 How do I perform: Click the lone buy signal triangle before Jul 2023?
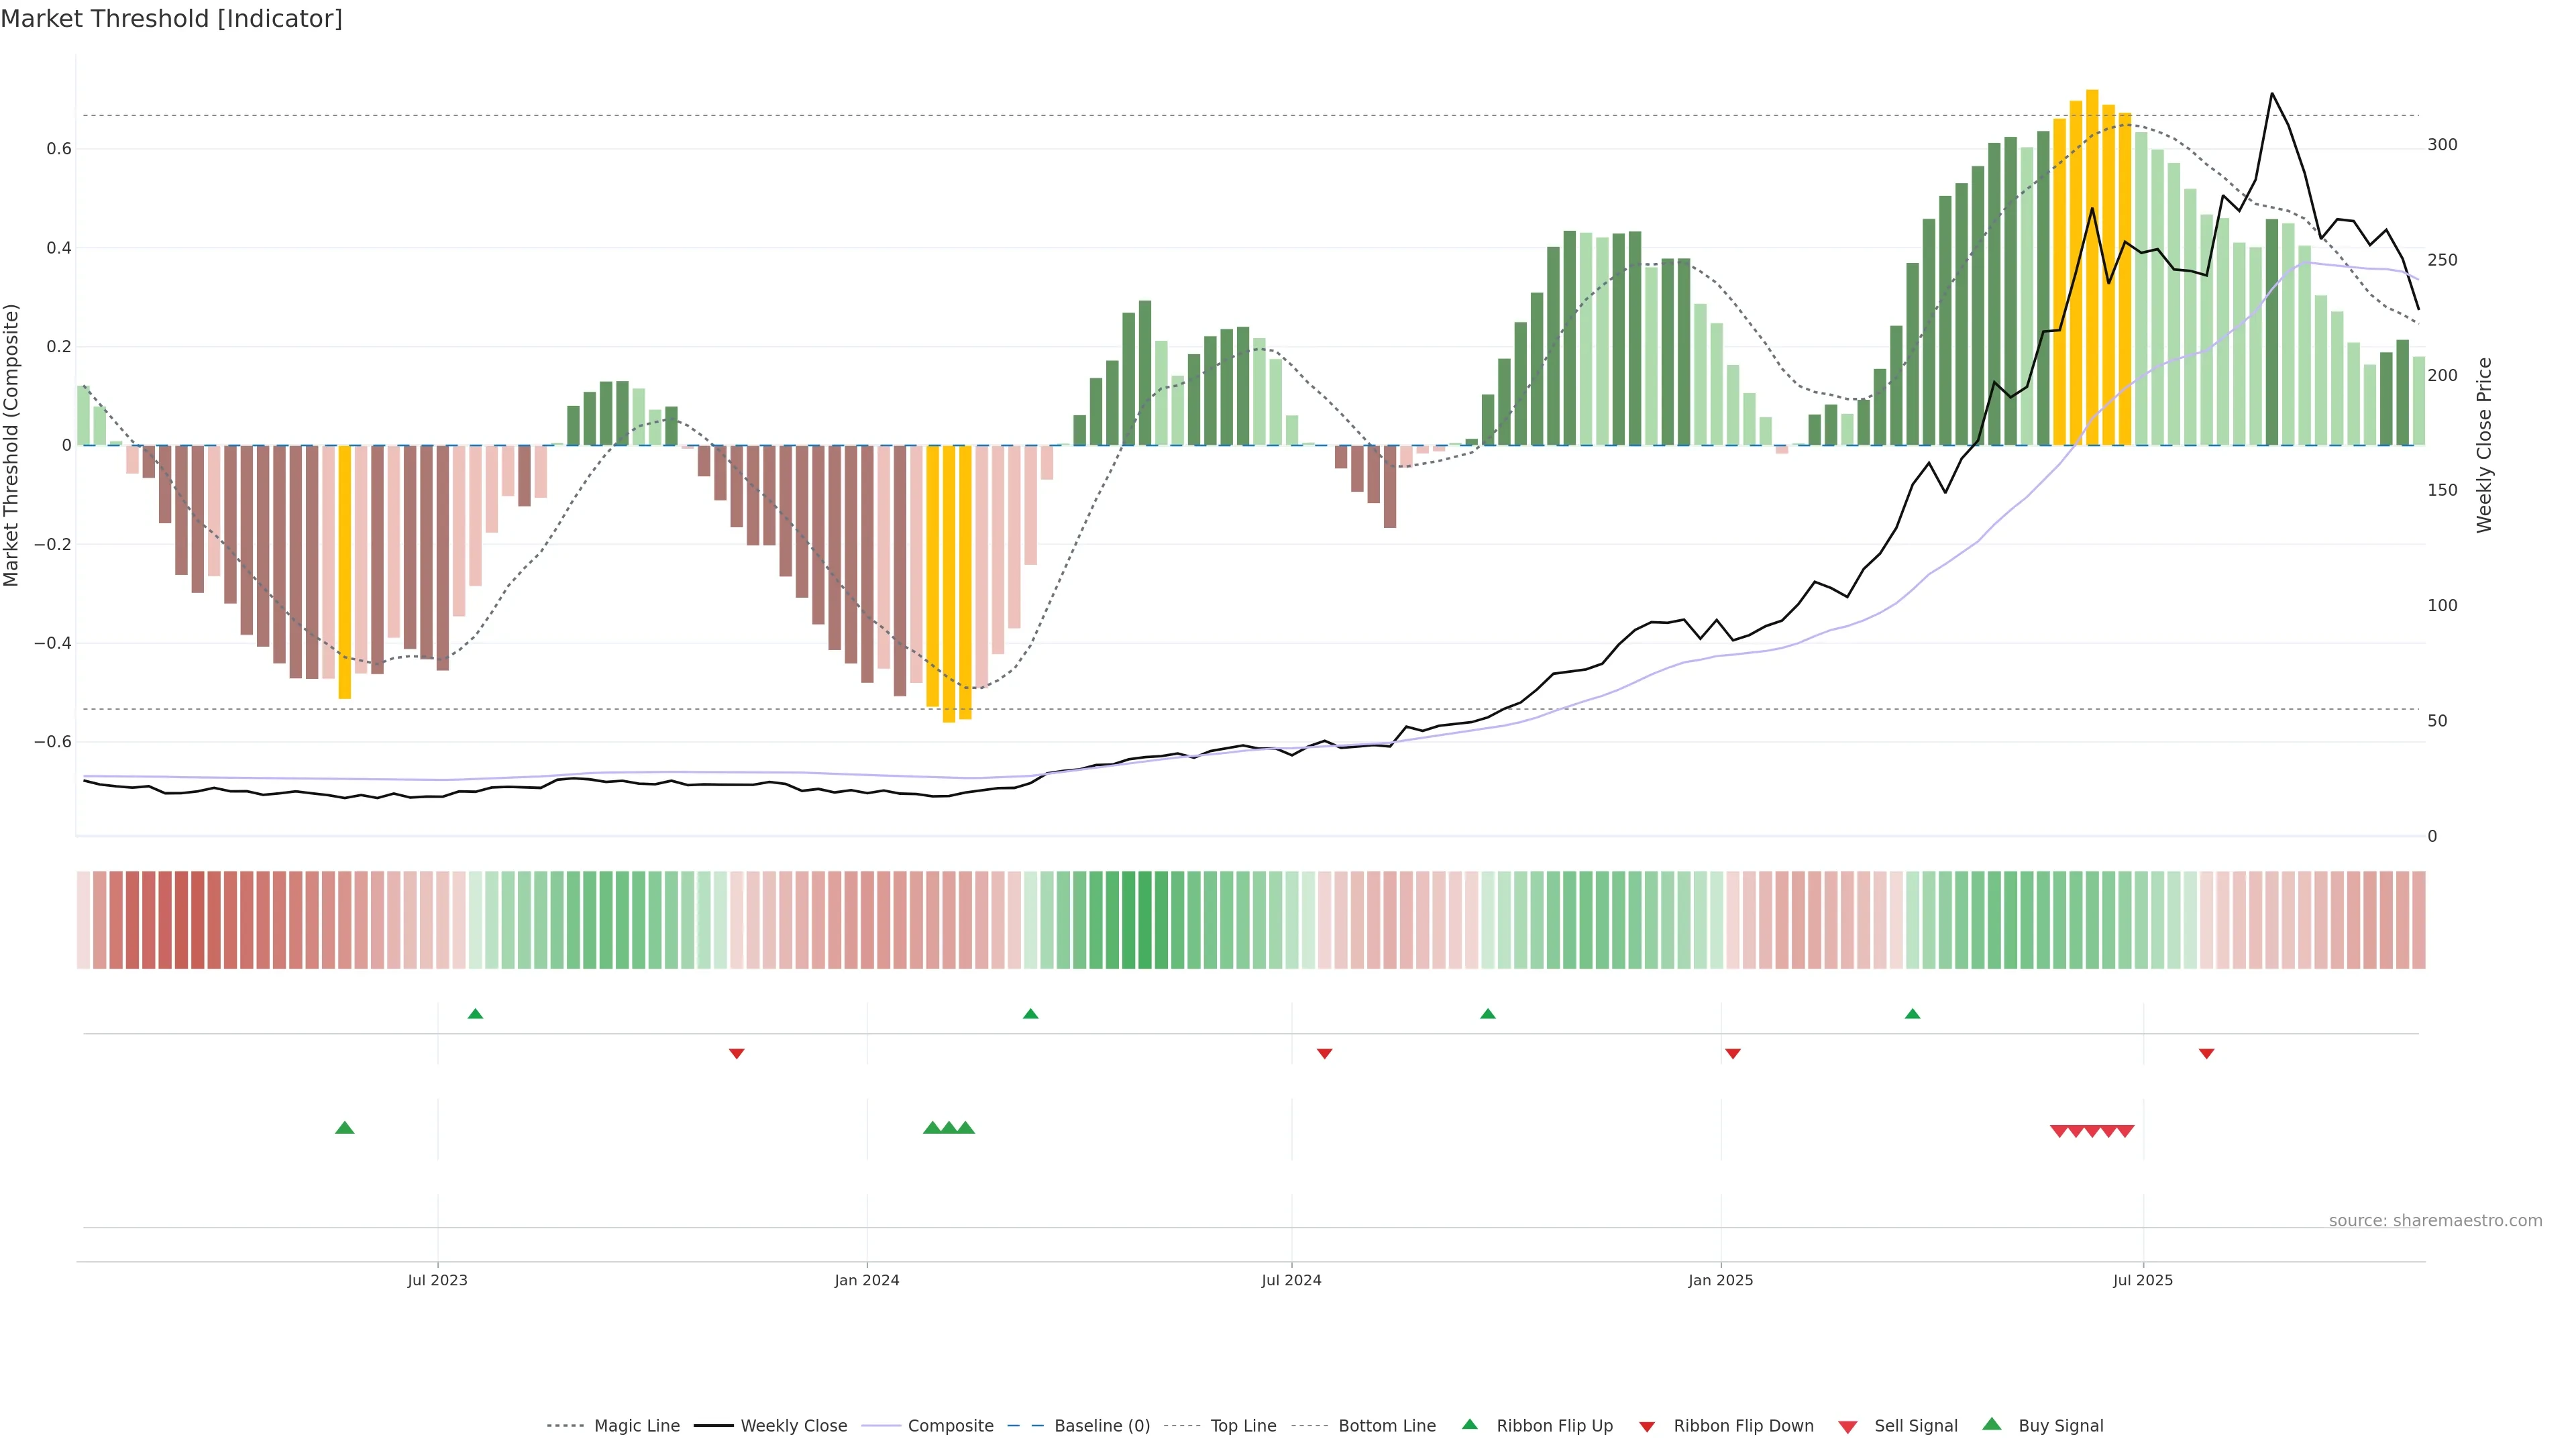345,1128
